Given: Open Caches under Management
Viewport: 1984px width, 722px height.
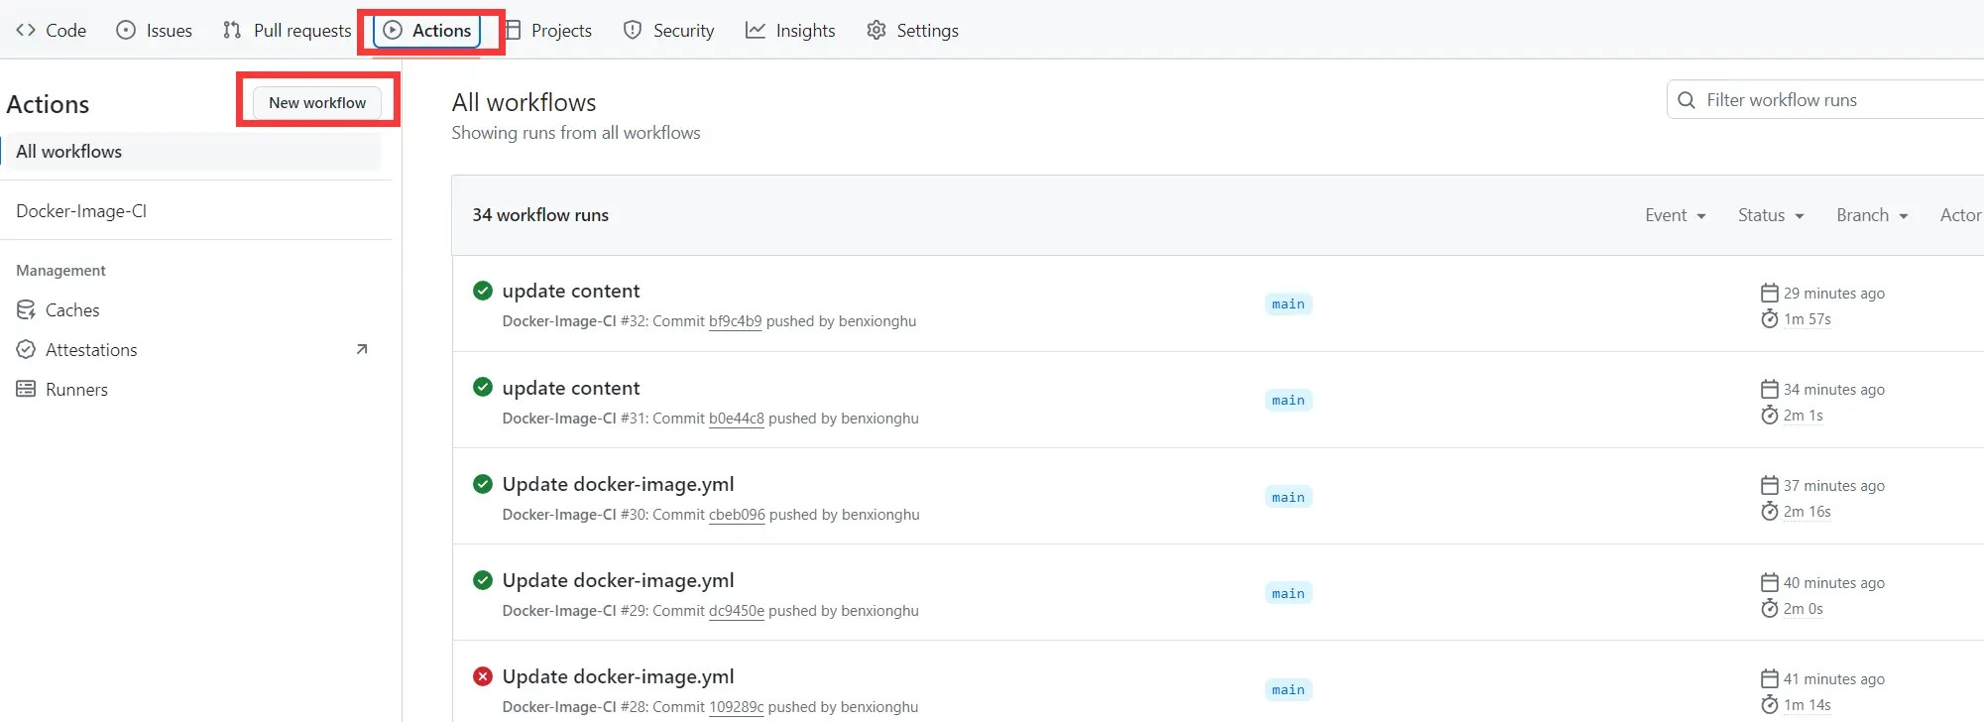Looking at the screenshot, I should (x=191, y=310).
